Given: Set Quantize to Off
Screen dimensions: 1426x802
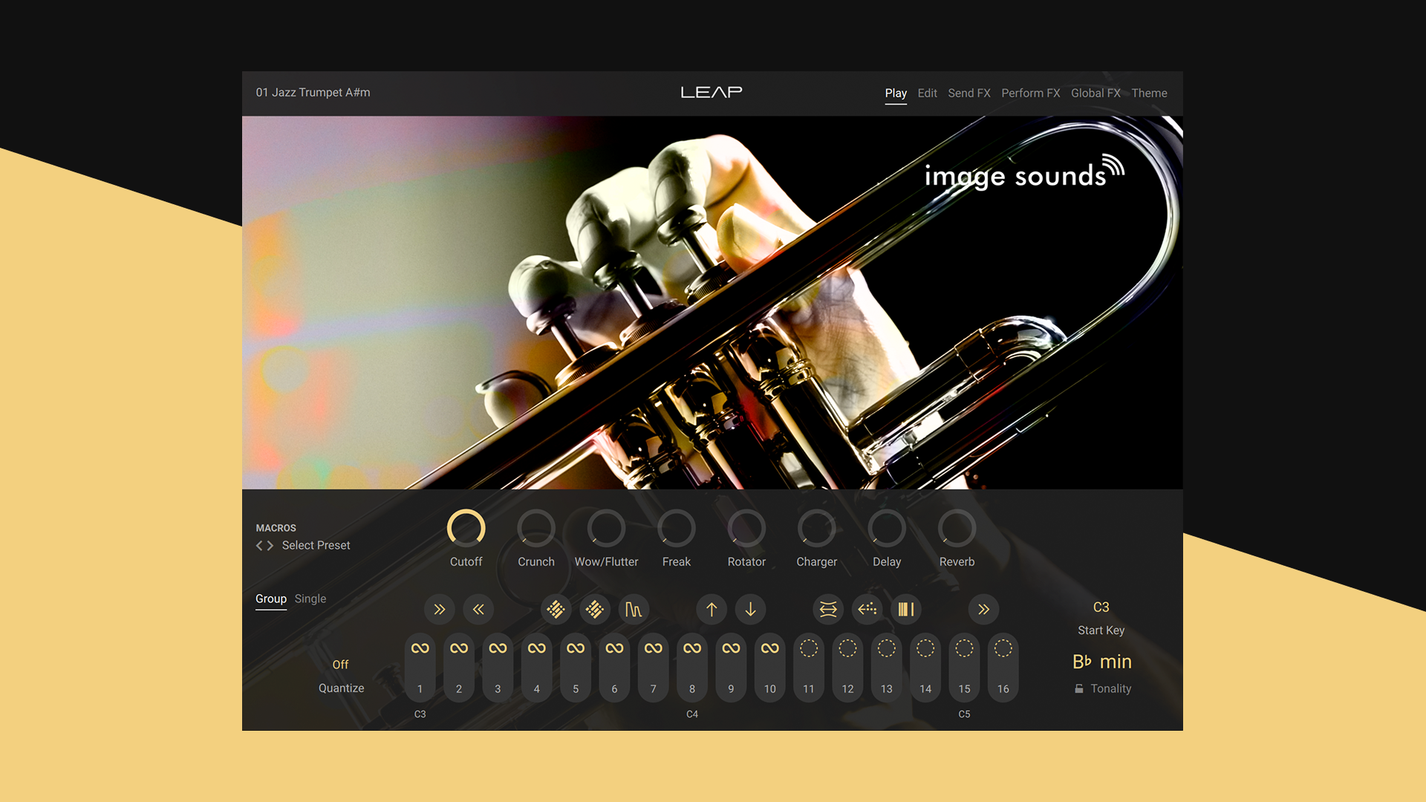Looking at the screenshot, I should pyautogui.click(x=340, y=664).
